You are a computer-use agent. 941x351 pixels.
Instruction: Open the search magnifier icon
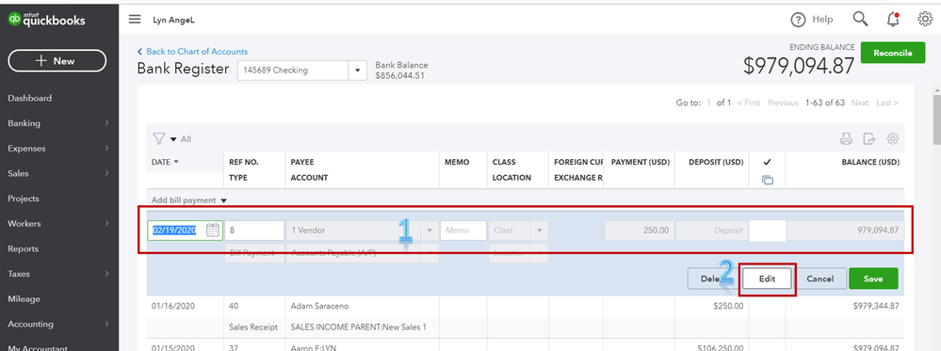861,19
